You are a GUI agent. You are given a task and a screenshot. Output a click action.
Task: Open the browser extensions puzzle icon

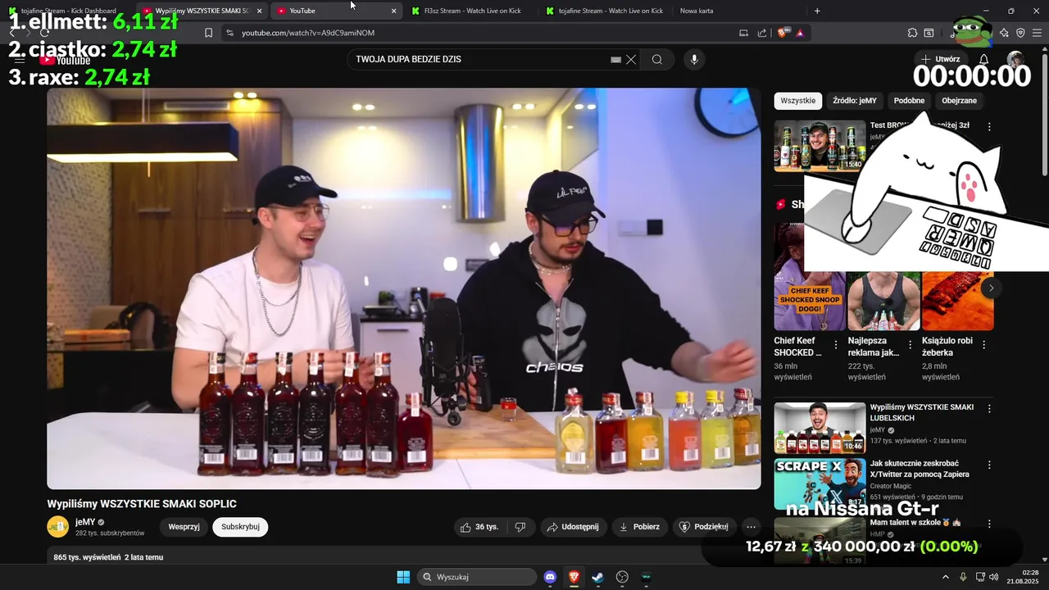(912, 33)
